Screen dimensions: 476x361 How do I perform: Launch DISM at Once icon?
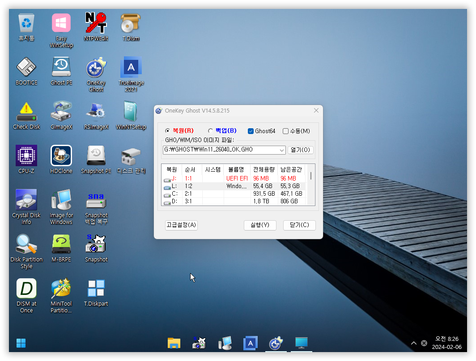pyautogui.click(x=26, y=295)
